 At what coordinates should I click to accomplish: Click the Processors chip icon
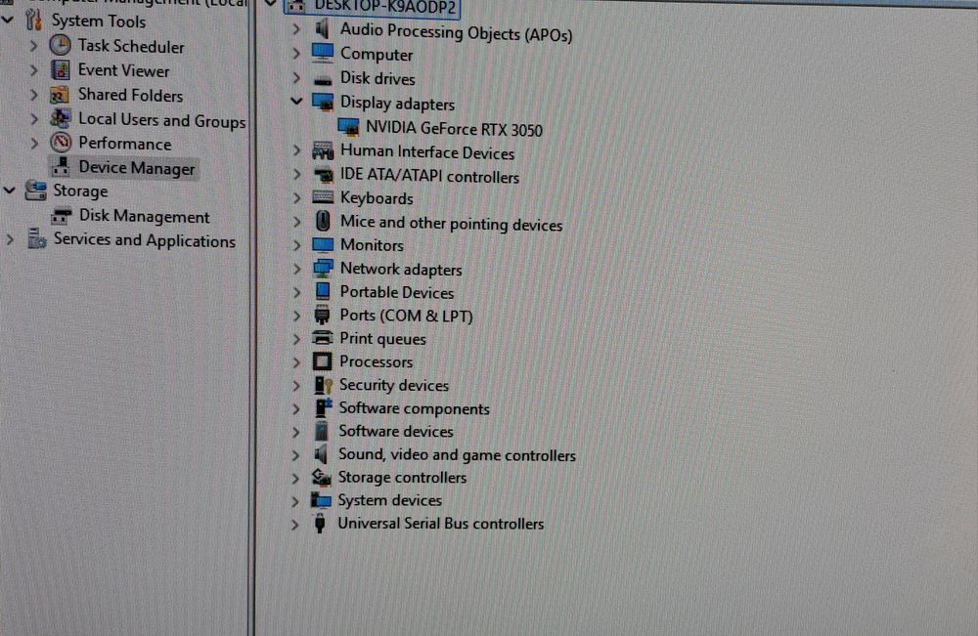click(322, 361)
